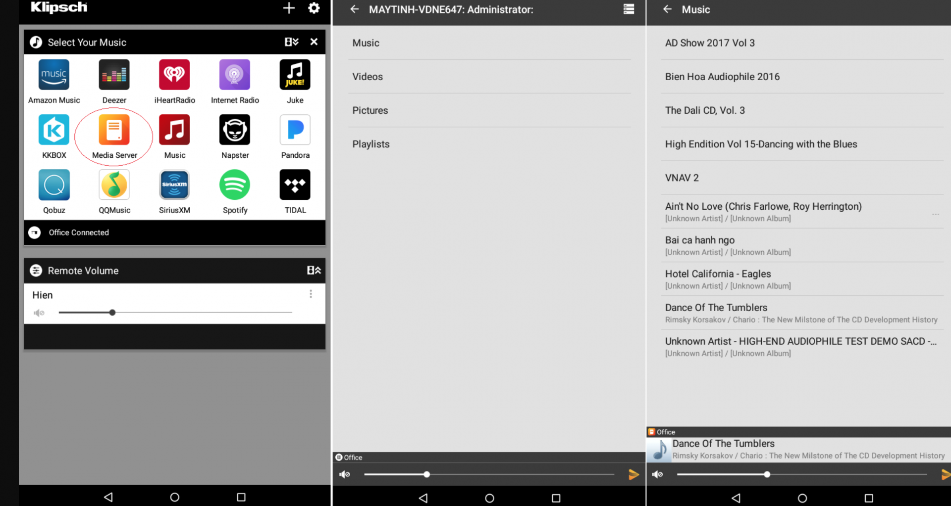This screenshot has height=506, width=951.
Task: Adjust the Hien volume slider
Action: coord(175,313)
